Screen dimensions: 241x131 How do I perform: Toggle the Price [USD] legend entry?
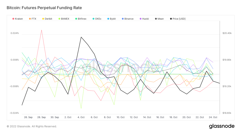click(x=178, y=19)
